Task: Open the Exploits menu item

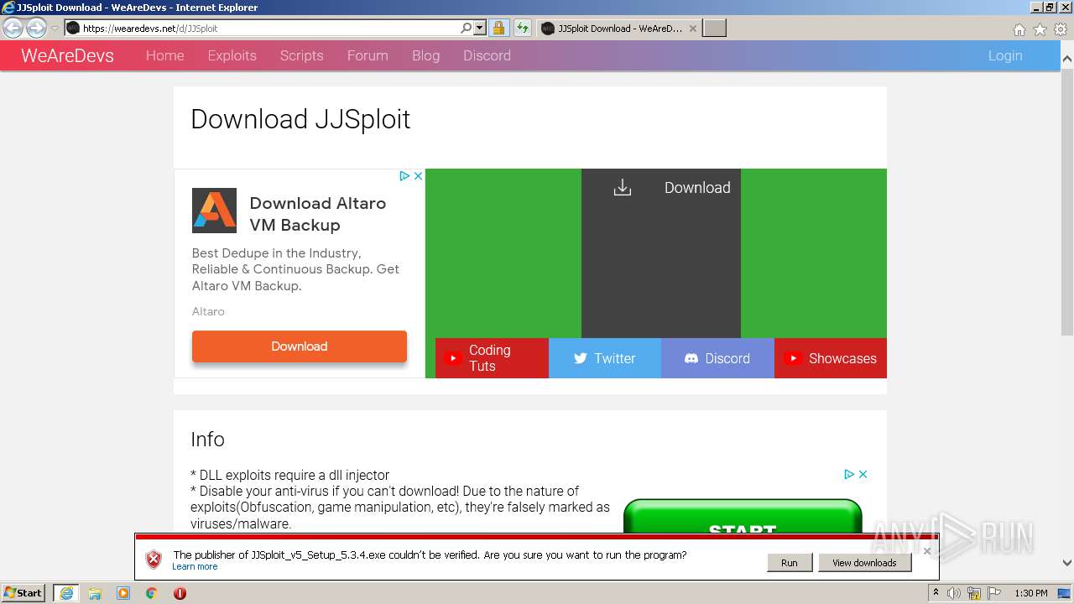Action: 232,55
